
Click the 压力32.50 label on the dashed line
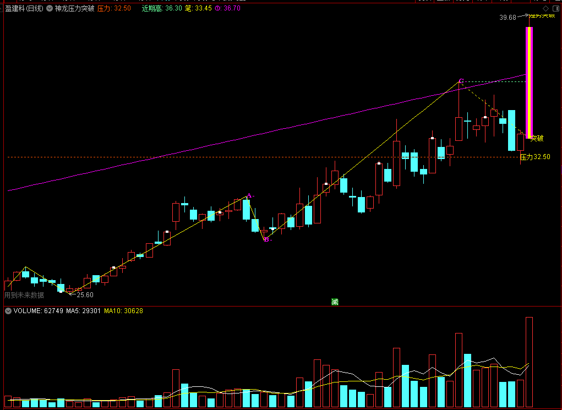535,157
